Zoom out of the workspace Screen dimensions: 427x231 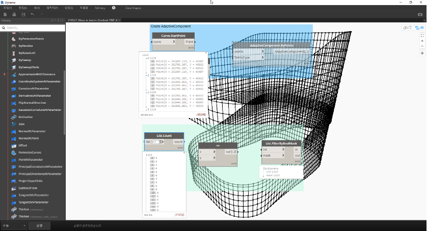coord(422,46)
